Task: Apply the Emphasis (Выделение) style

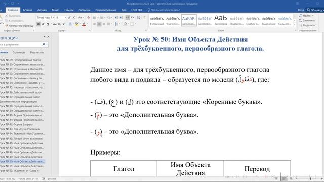Action: [x=269, y=20]
